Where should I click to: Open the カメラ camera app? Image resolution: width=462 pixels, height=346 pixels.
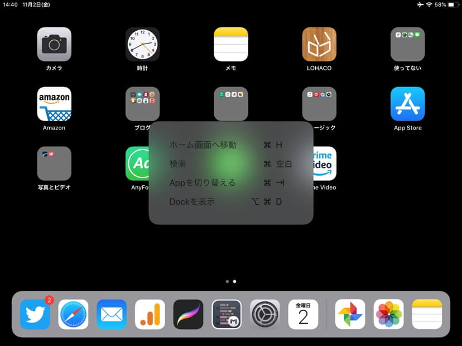(x=54, y=44)
